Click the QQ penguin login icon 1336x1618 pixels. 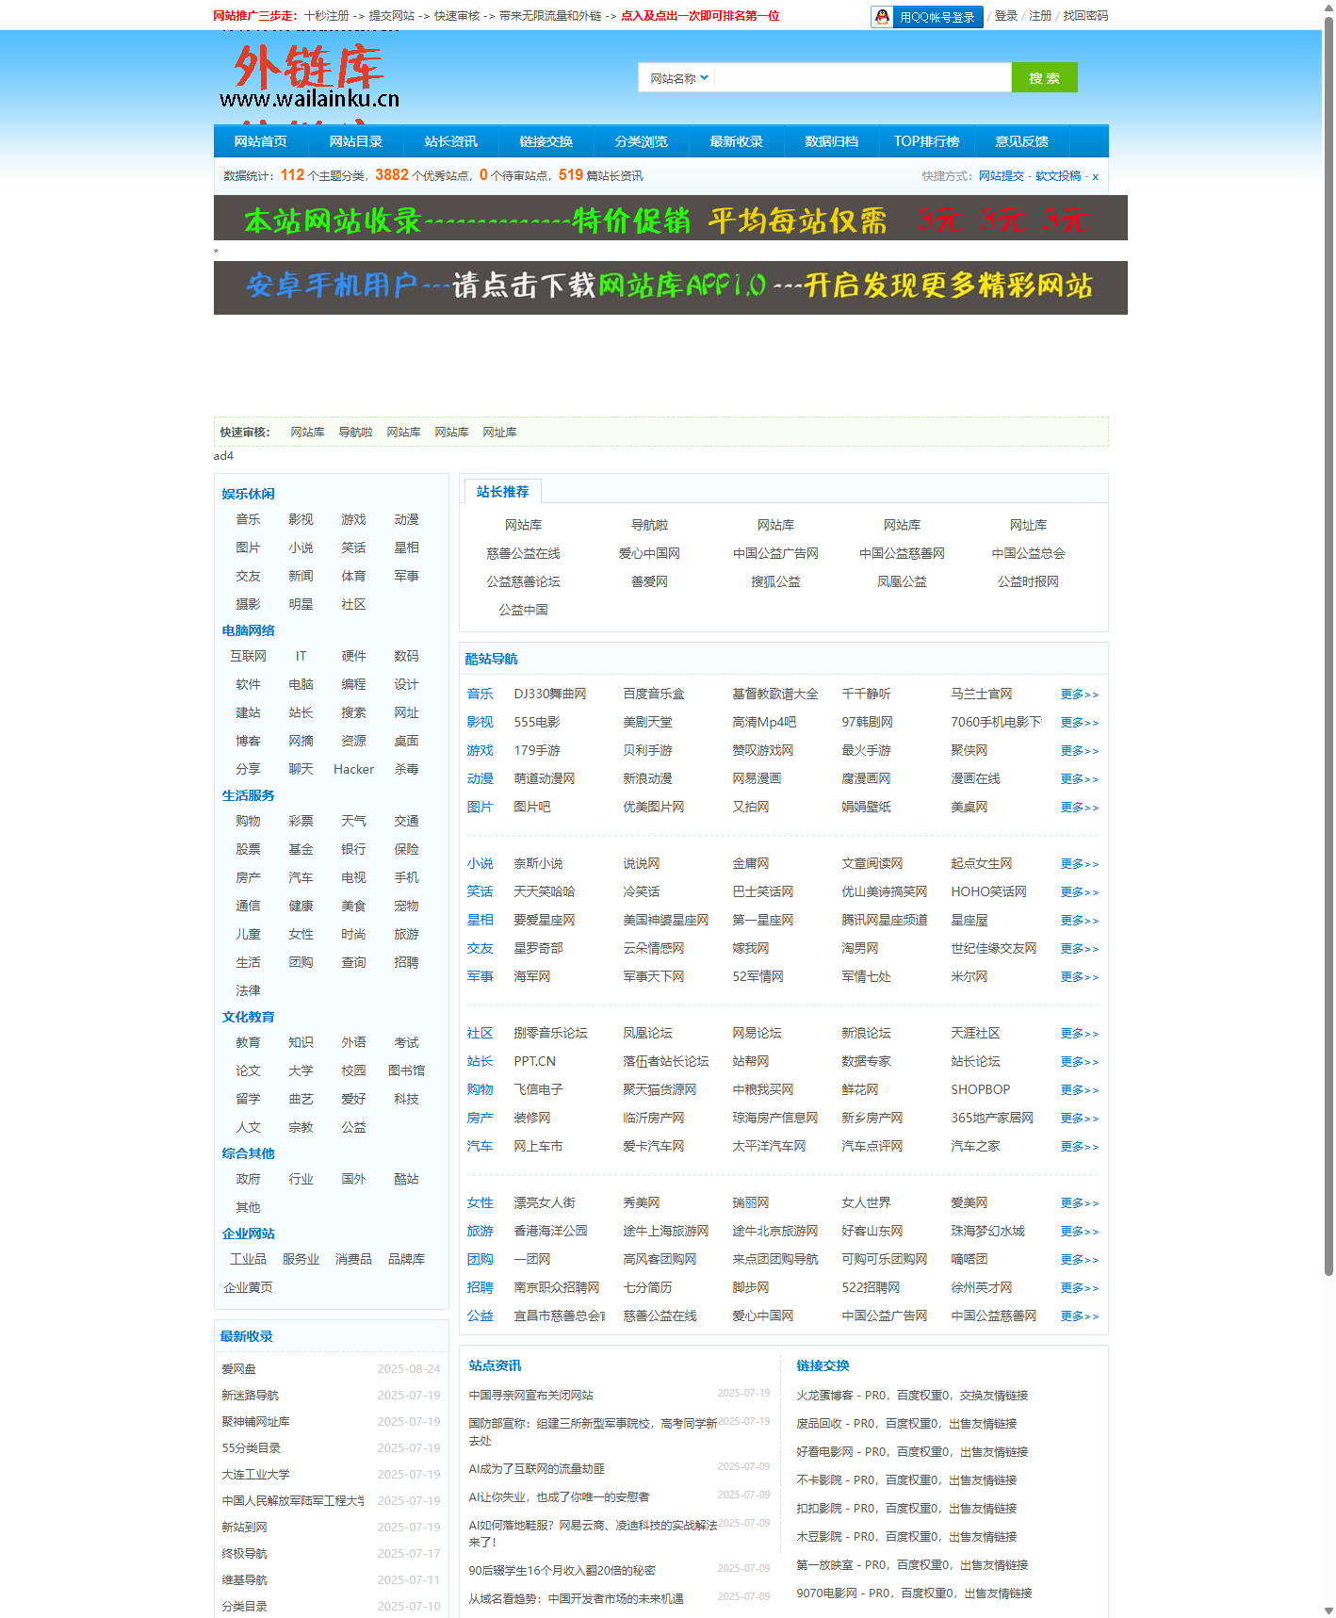pyautogui.click(x=882, y=17)
